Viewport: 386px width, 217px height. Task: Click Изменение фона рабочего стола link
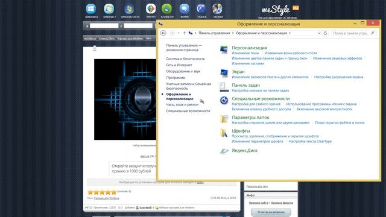click(291, 53)
